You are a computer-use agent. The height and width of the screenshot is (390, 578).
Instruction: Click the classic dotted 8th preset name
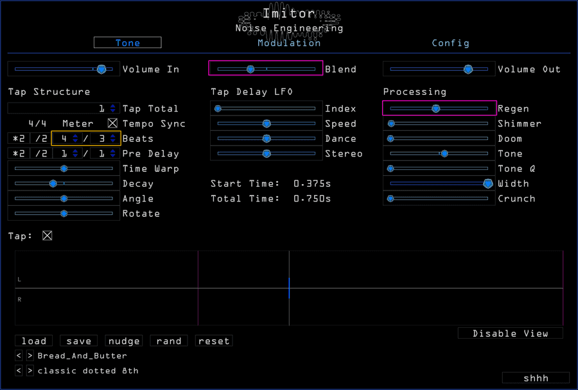pyautogui.click(x=88, y=371)
